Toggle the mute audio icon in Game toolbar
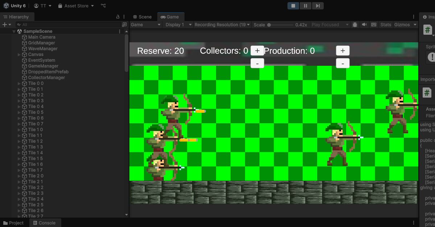435x227 pixels. [x=364, y=25]
